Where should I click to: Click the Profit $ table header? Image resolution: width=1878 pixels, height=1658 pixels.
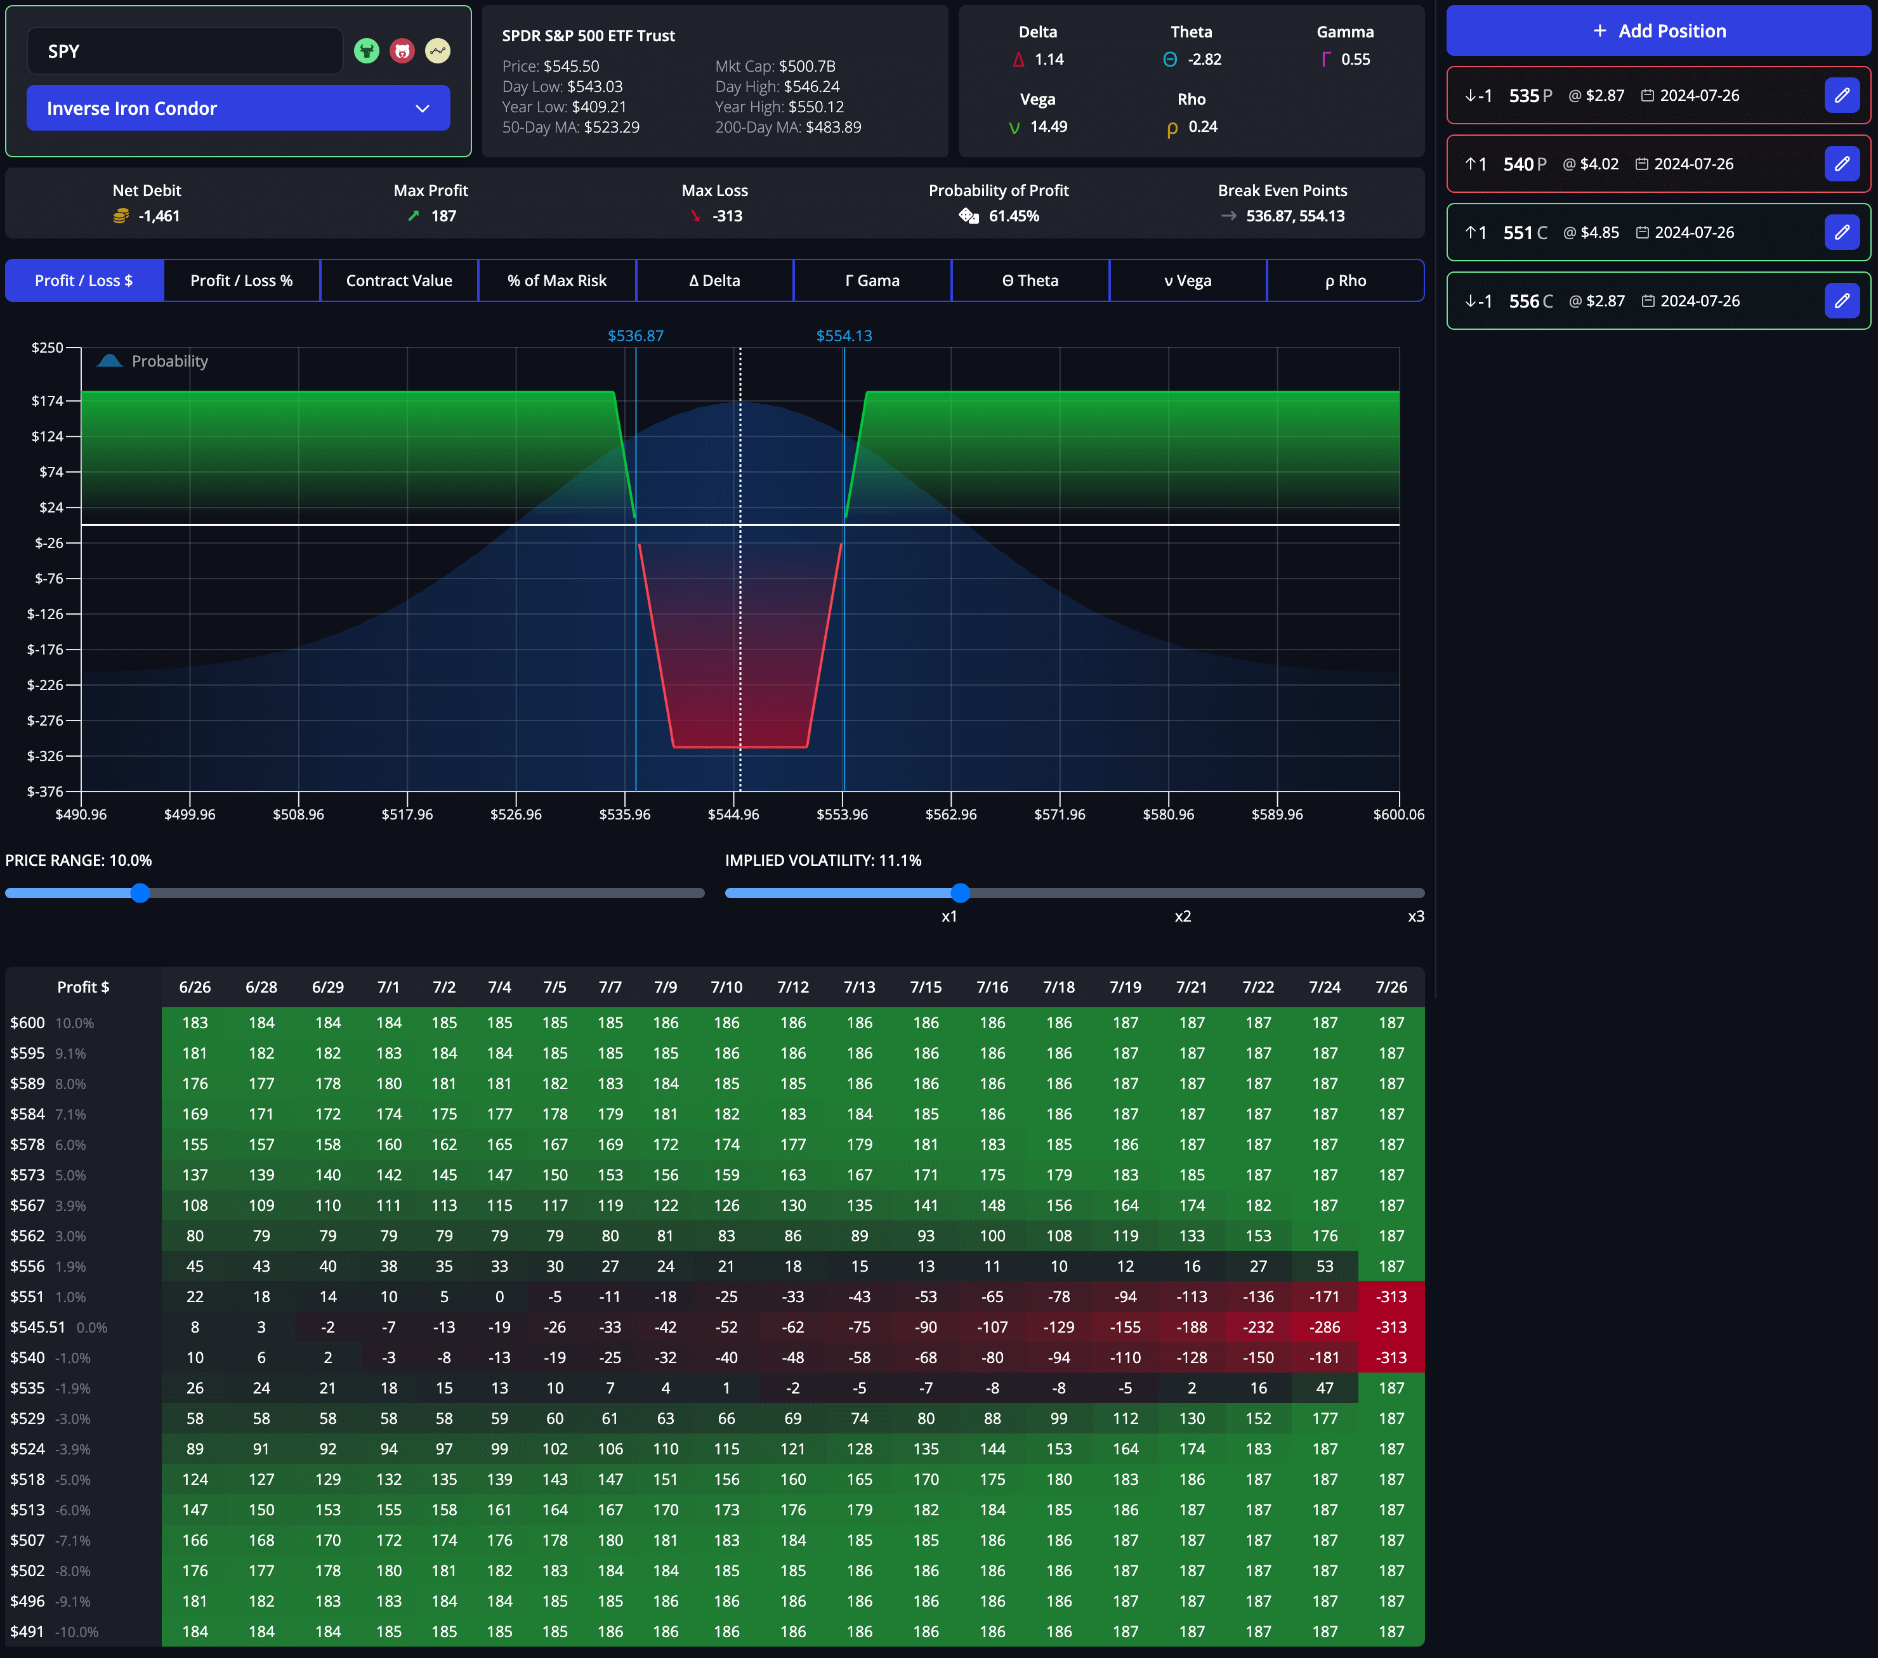click(x=84, y=988)
